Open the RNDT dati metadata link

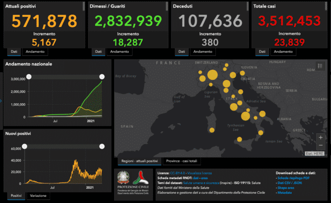point(196,178)
